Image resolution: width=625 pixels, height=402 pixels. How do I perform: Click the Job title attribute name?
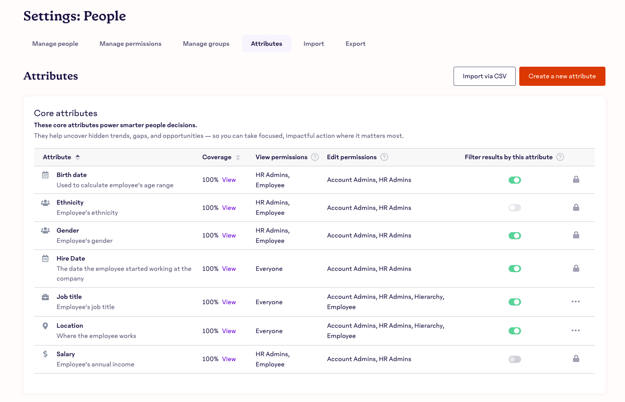(x=69, y=297)
